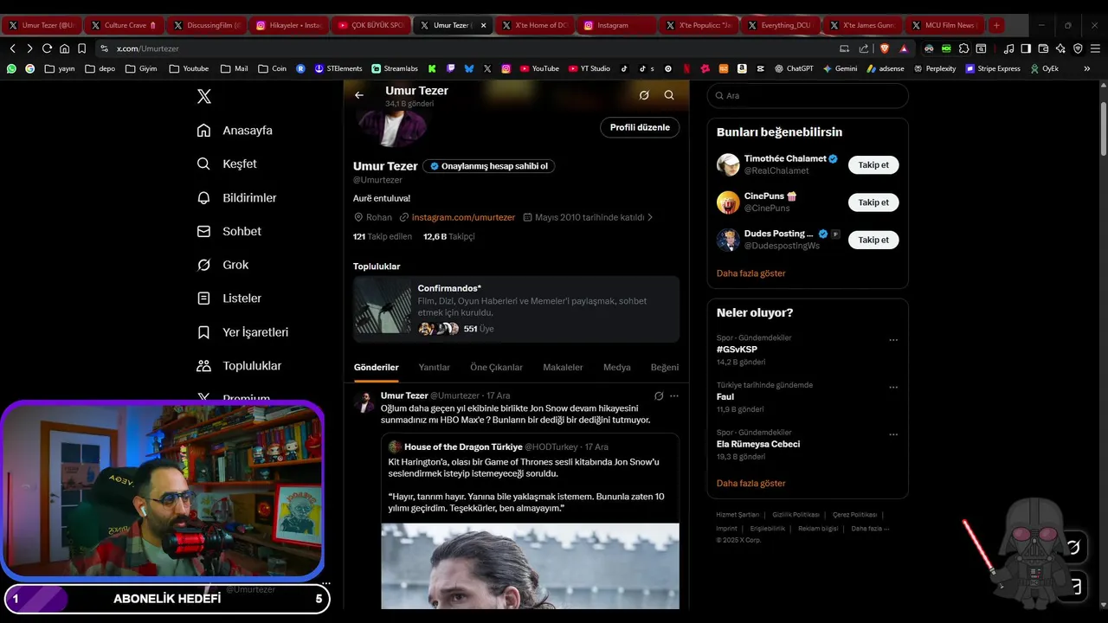Click browser home icon

64,48
